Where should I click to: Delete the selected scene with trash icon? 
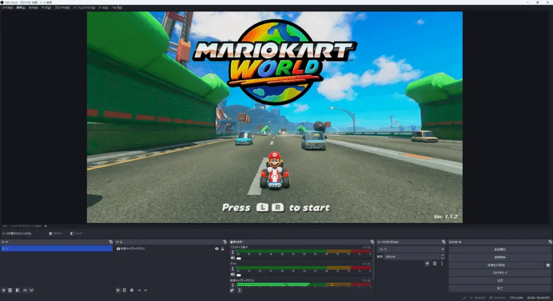coord(10,290)
